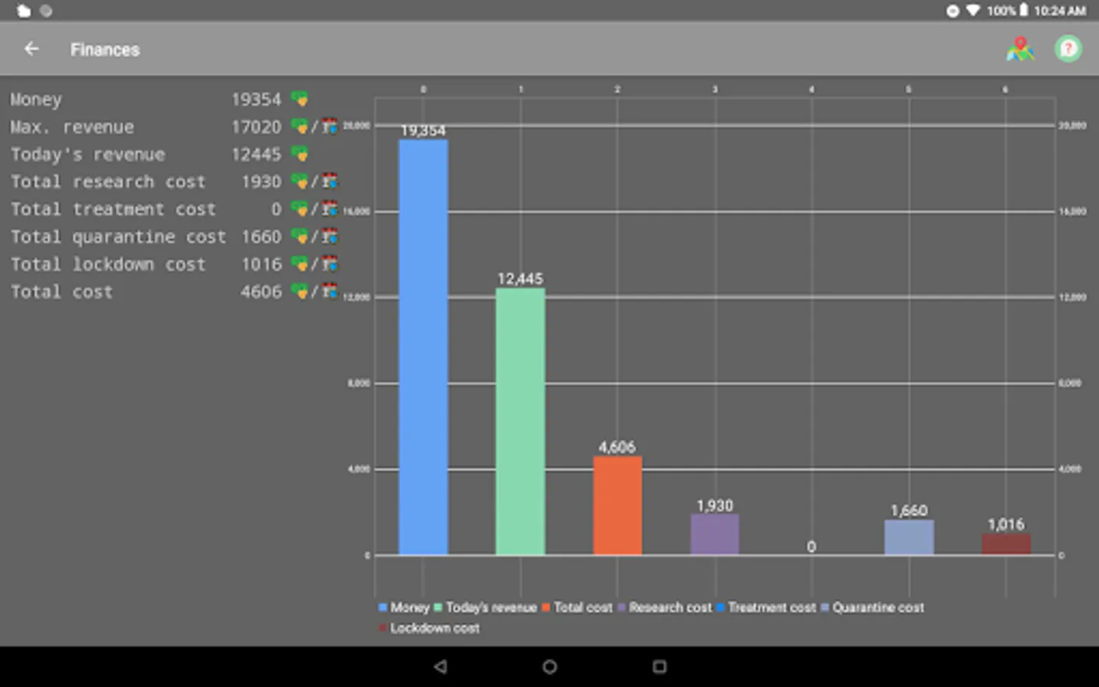Select the orange Total cost bar
Viewport: 1099px width, 687px height.
point(617,505)
